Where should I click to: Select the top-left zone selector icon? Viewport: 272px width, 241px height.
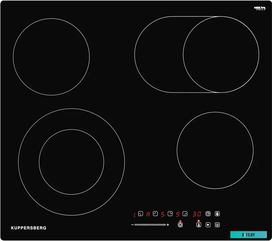(155, 214)
